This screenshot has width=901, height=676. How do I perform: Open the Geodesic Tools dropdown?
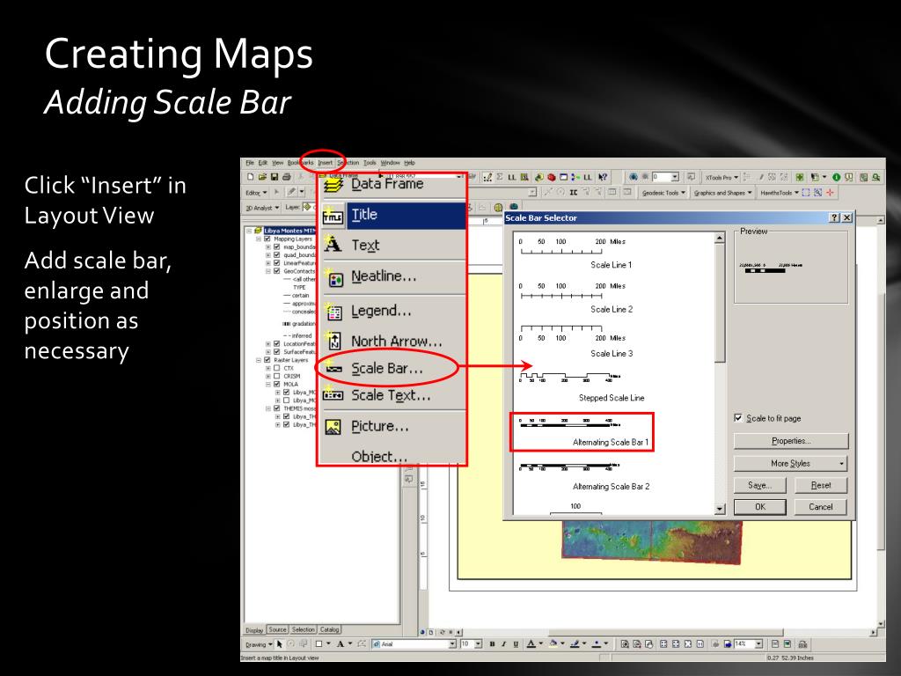[x=663, y=192]
